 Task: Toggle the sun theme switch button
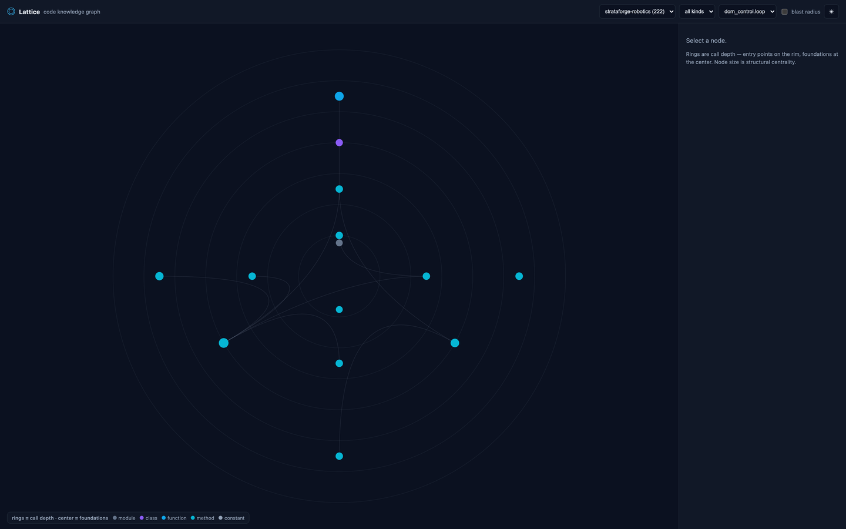[831, 12]
